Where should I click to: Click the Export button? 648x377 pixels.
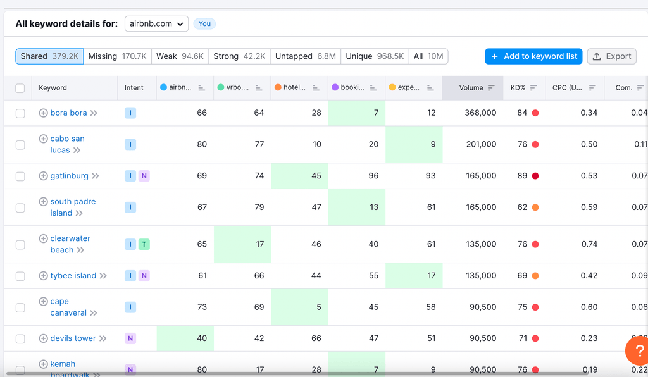(x=612, y=56)
